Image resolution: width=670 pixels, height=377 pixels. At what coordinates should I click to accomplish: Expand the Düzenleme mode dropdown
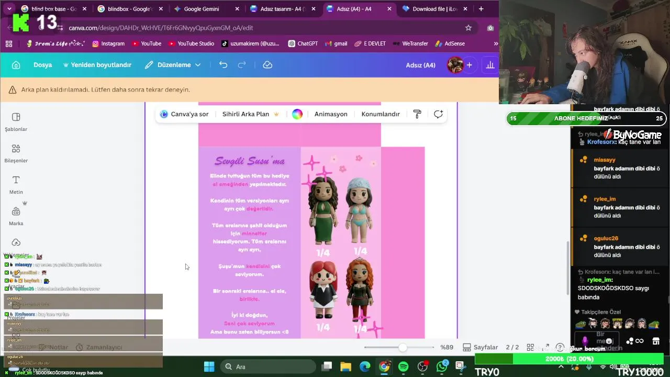[173, 65]
